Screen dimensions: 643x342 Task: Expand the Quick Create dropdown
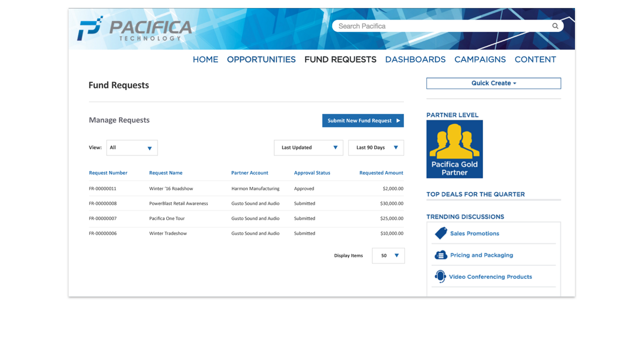click(x=494, y=83)
